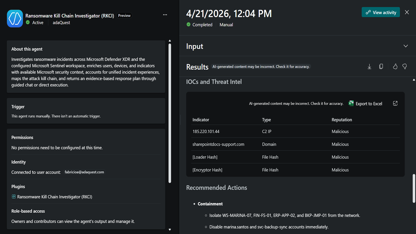Click the IOCs and Threat Intel heading
The height and width of the screenshot is (234, 416).
(214, 82)
